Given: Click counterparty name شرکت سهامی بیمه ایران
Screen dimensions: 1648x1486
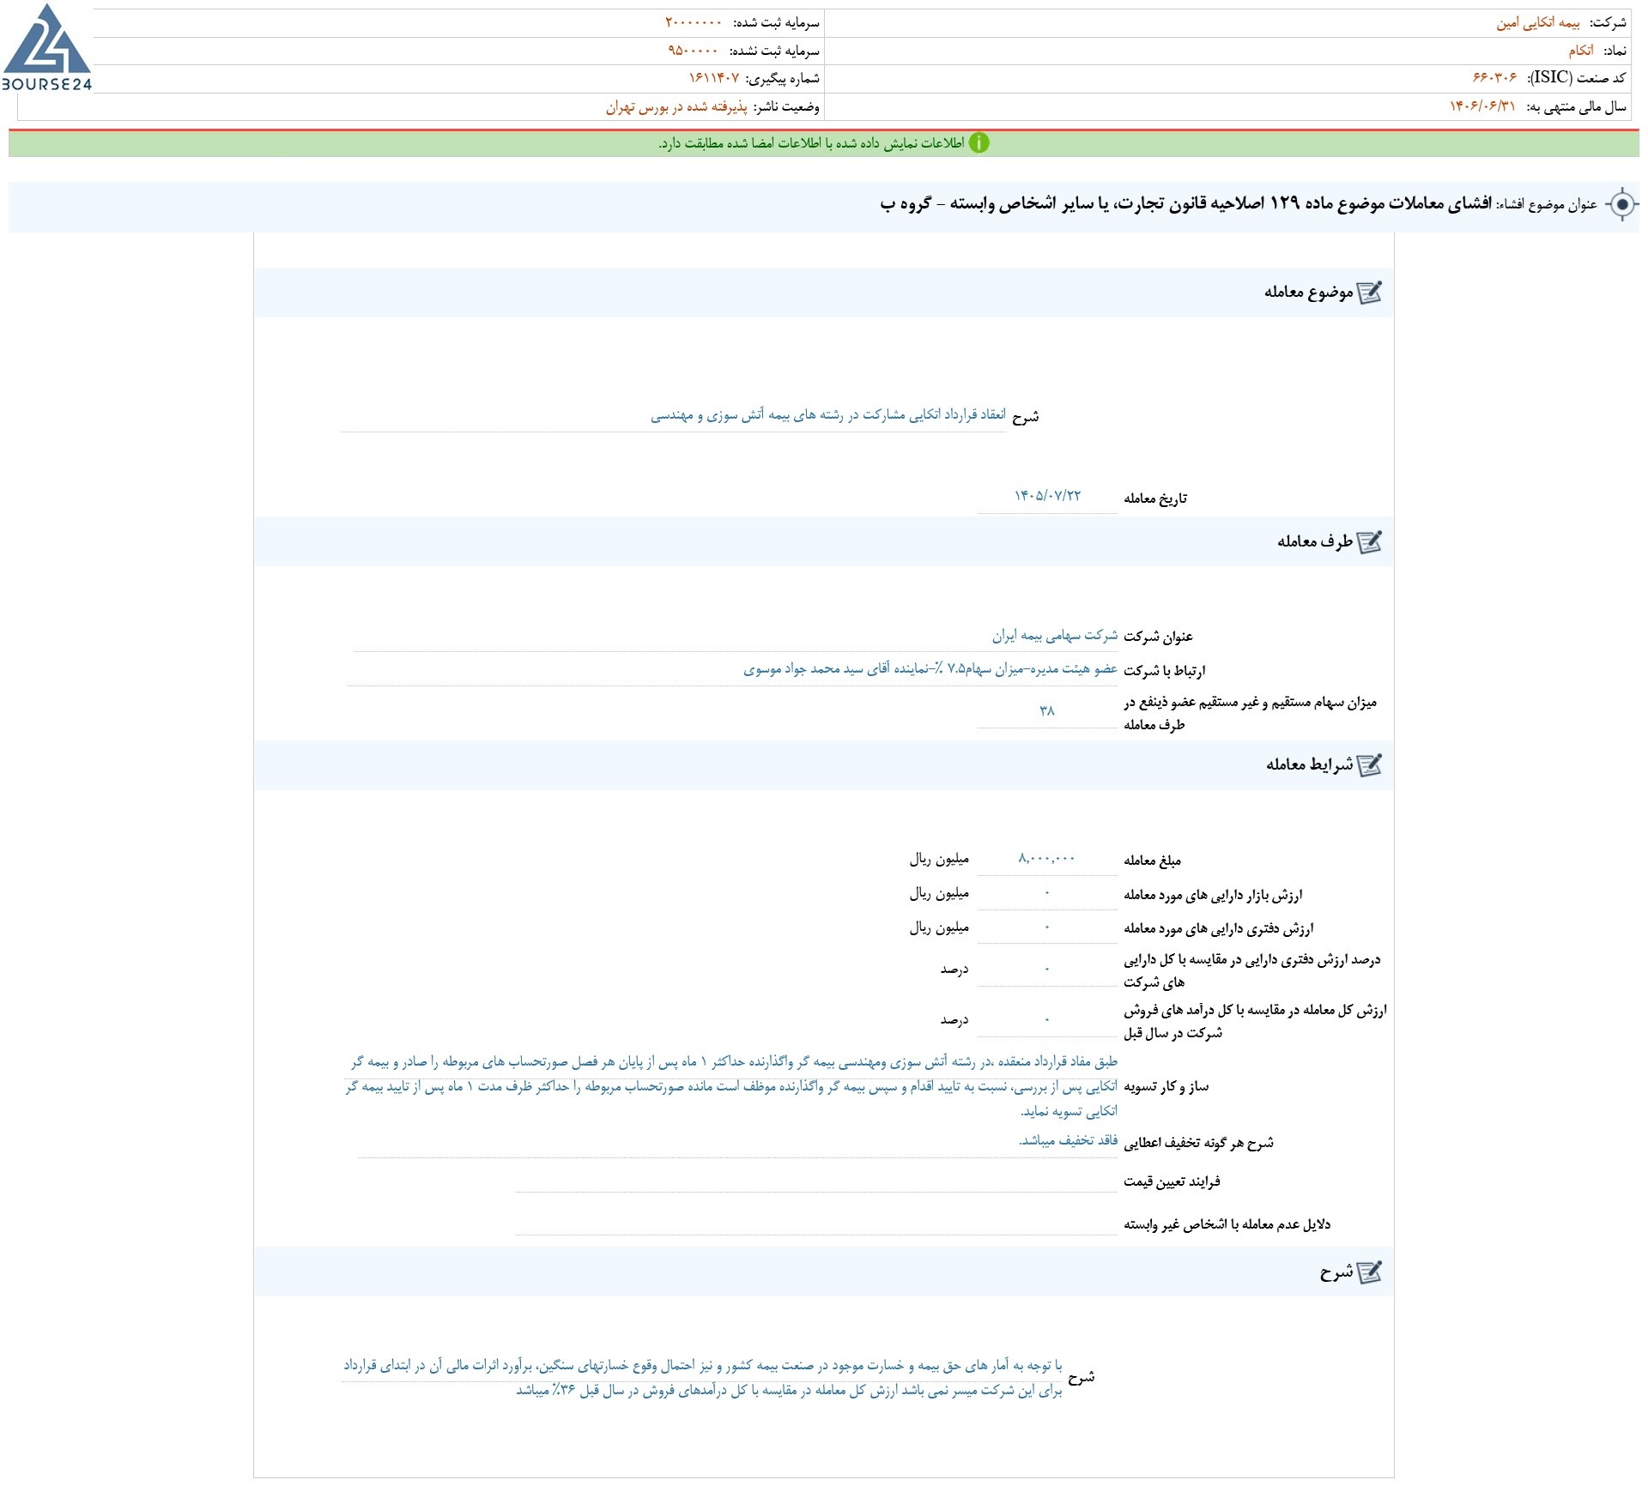Looking at the screenshot, I should coord(1055,636).
